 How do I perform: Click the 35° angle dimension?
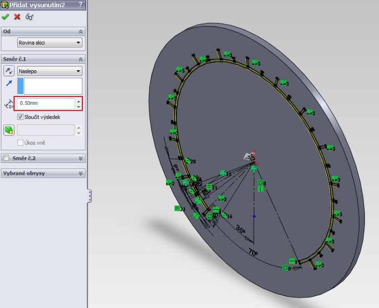tap(241, 229)
